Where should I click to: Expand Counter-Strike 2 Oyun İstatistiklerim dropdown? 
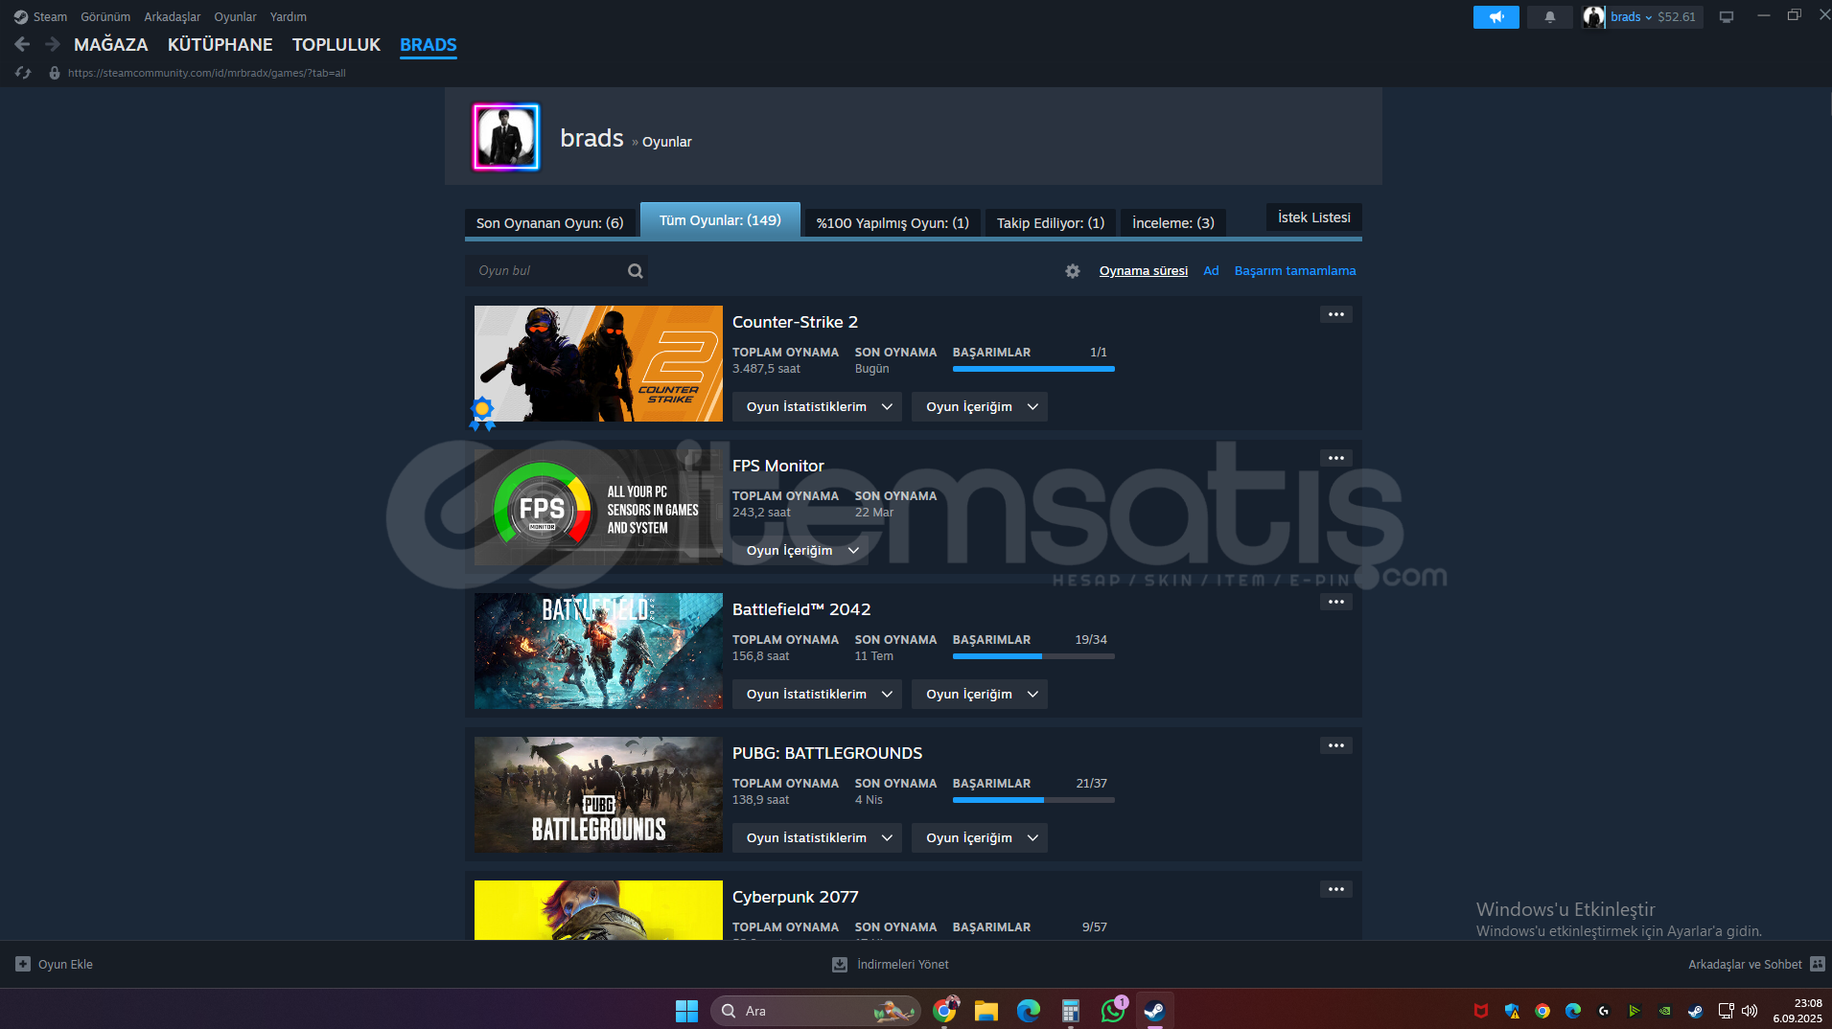817,407
